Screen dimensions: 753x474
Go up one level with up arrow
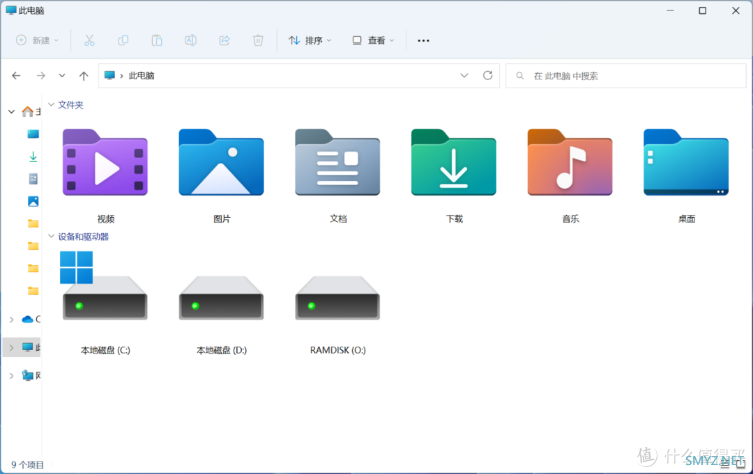point(84,76)
